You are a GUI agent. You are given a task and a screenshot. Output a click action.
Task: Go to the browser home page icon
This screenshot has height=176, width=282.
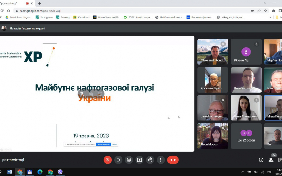pyautogui.click(x=8, y=11)
